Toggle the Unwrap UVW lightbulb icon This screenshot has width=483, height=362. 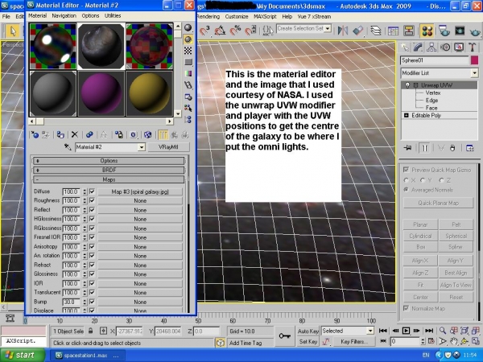pos(407,85)
